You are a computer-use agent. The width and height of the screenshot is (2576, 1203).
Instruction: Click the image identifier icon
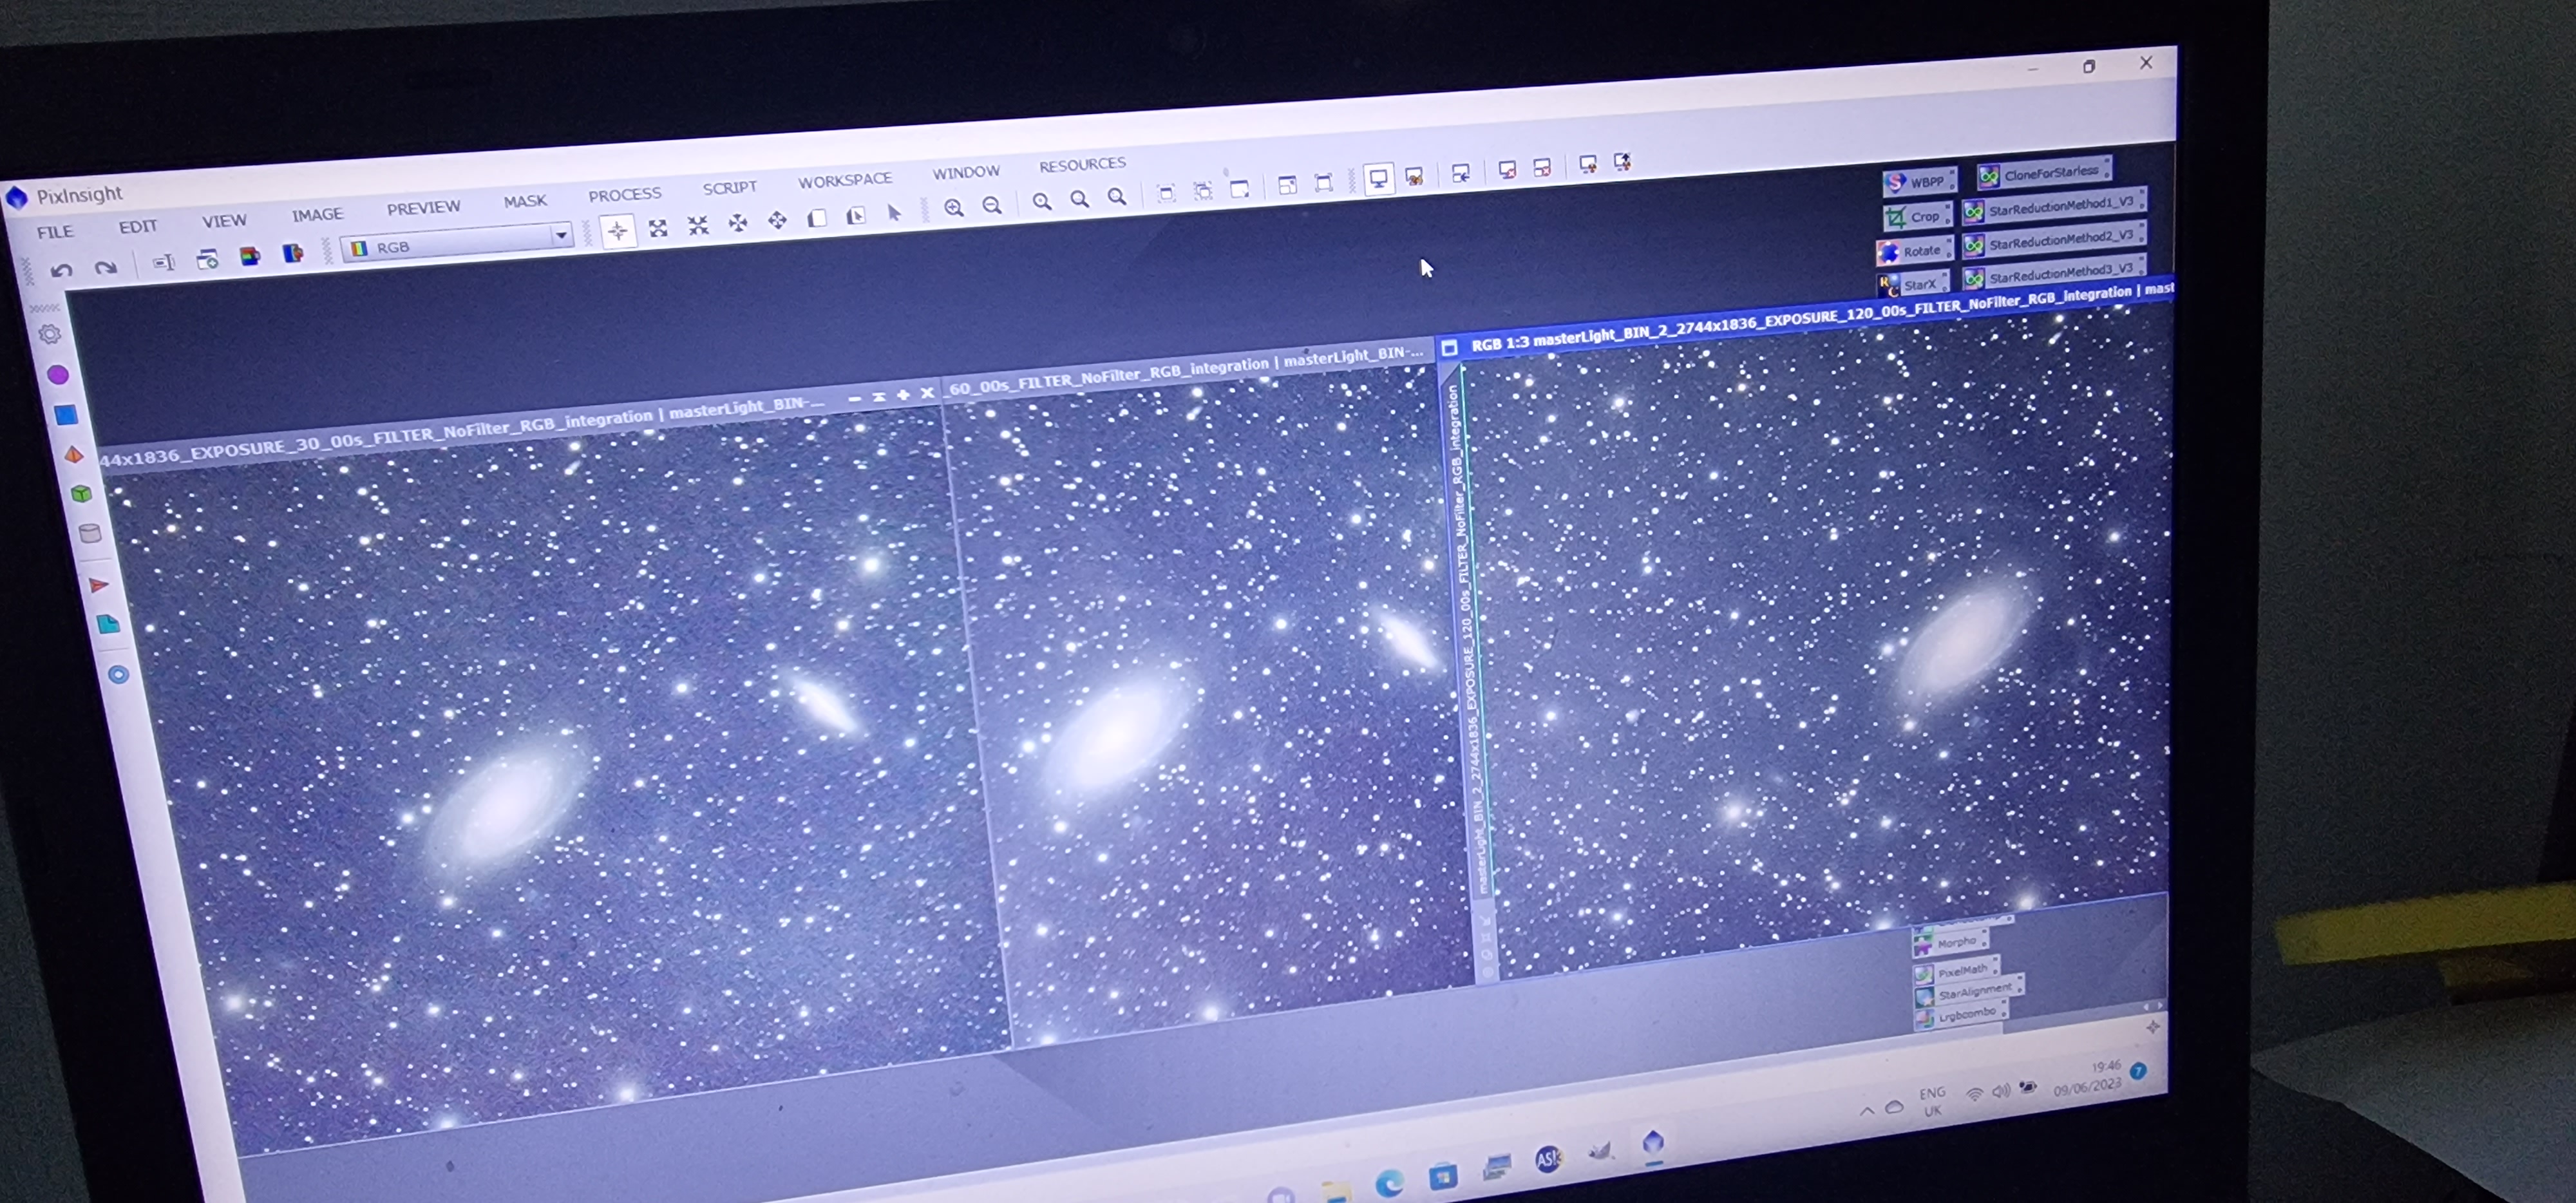pos(164,262)
